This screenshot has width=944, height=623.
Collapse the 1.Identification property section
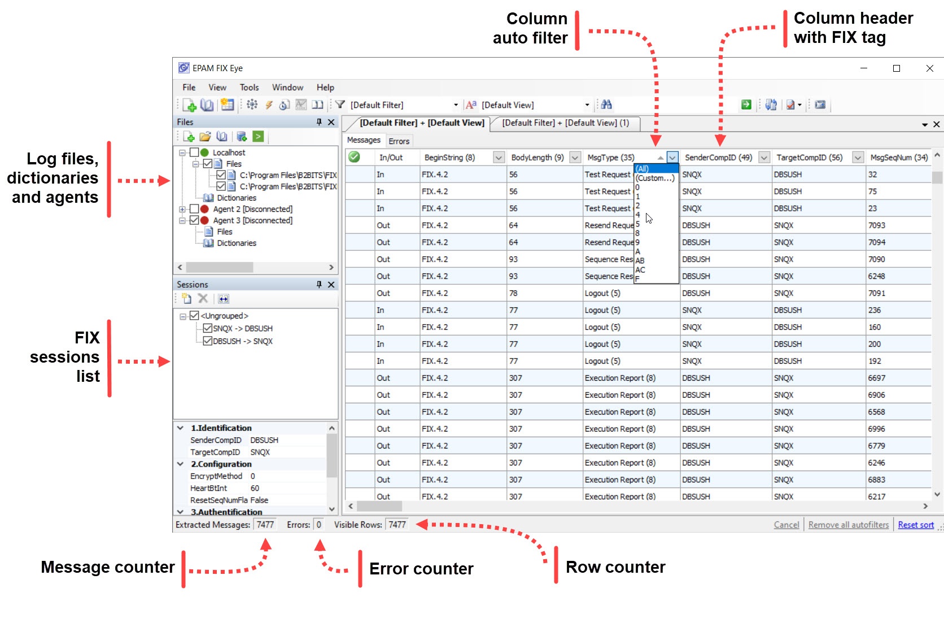click(181, 428)
